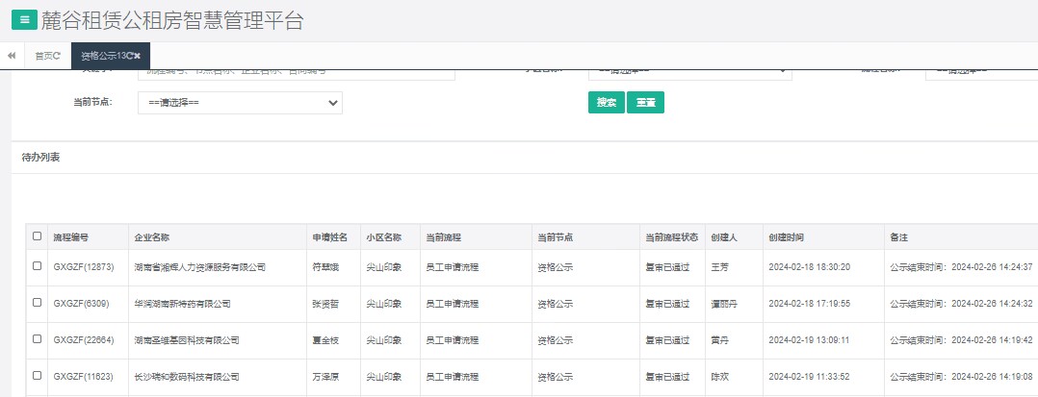This screenshot has height=397, width=1038.
Task: Select the 资格公示 tab
Action: [x=104, y=56]
